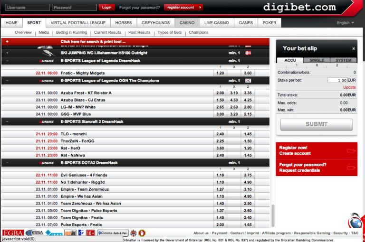This screenshot has width=365, height=242.
Task: Click the event list scrollbar thumb
Action: click(273, 215)
